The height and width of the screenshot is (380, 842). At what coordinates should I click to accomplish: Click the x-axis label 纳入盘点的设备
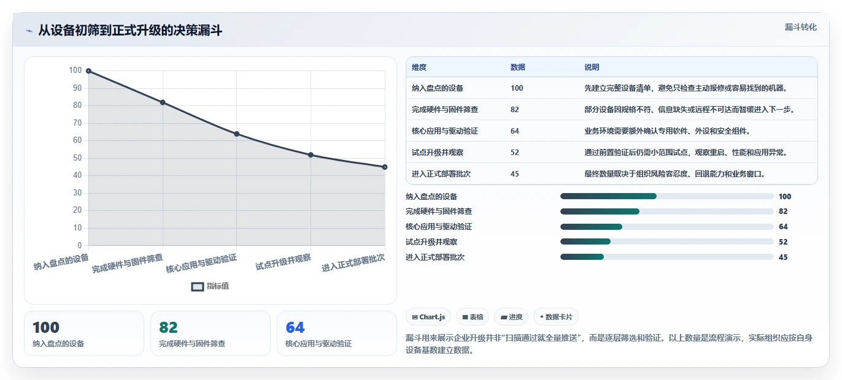coord(61,262)
